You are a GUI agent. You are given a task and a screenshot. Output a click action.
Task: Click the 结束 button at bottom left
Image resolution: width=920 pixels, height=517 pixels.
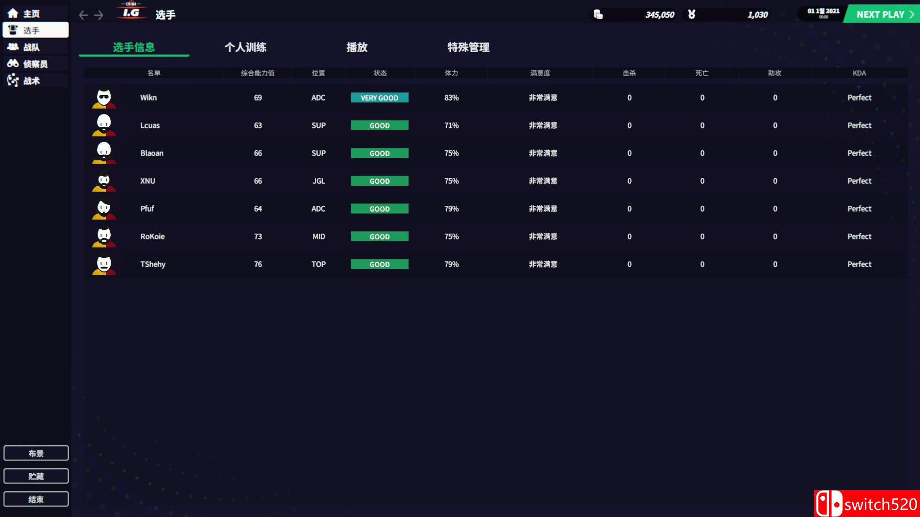[36, 499]
